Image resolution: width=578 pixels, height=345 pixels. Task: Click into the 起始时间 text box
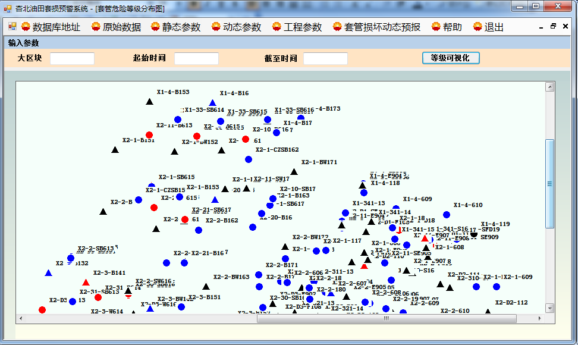pyautogui.click(x=196, y=58)
